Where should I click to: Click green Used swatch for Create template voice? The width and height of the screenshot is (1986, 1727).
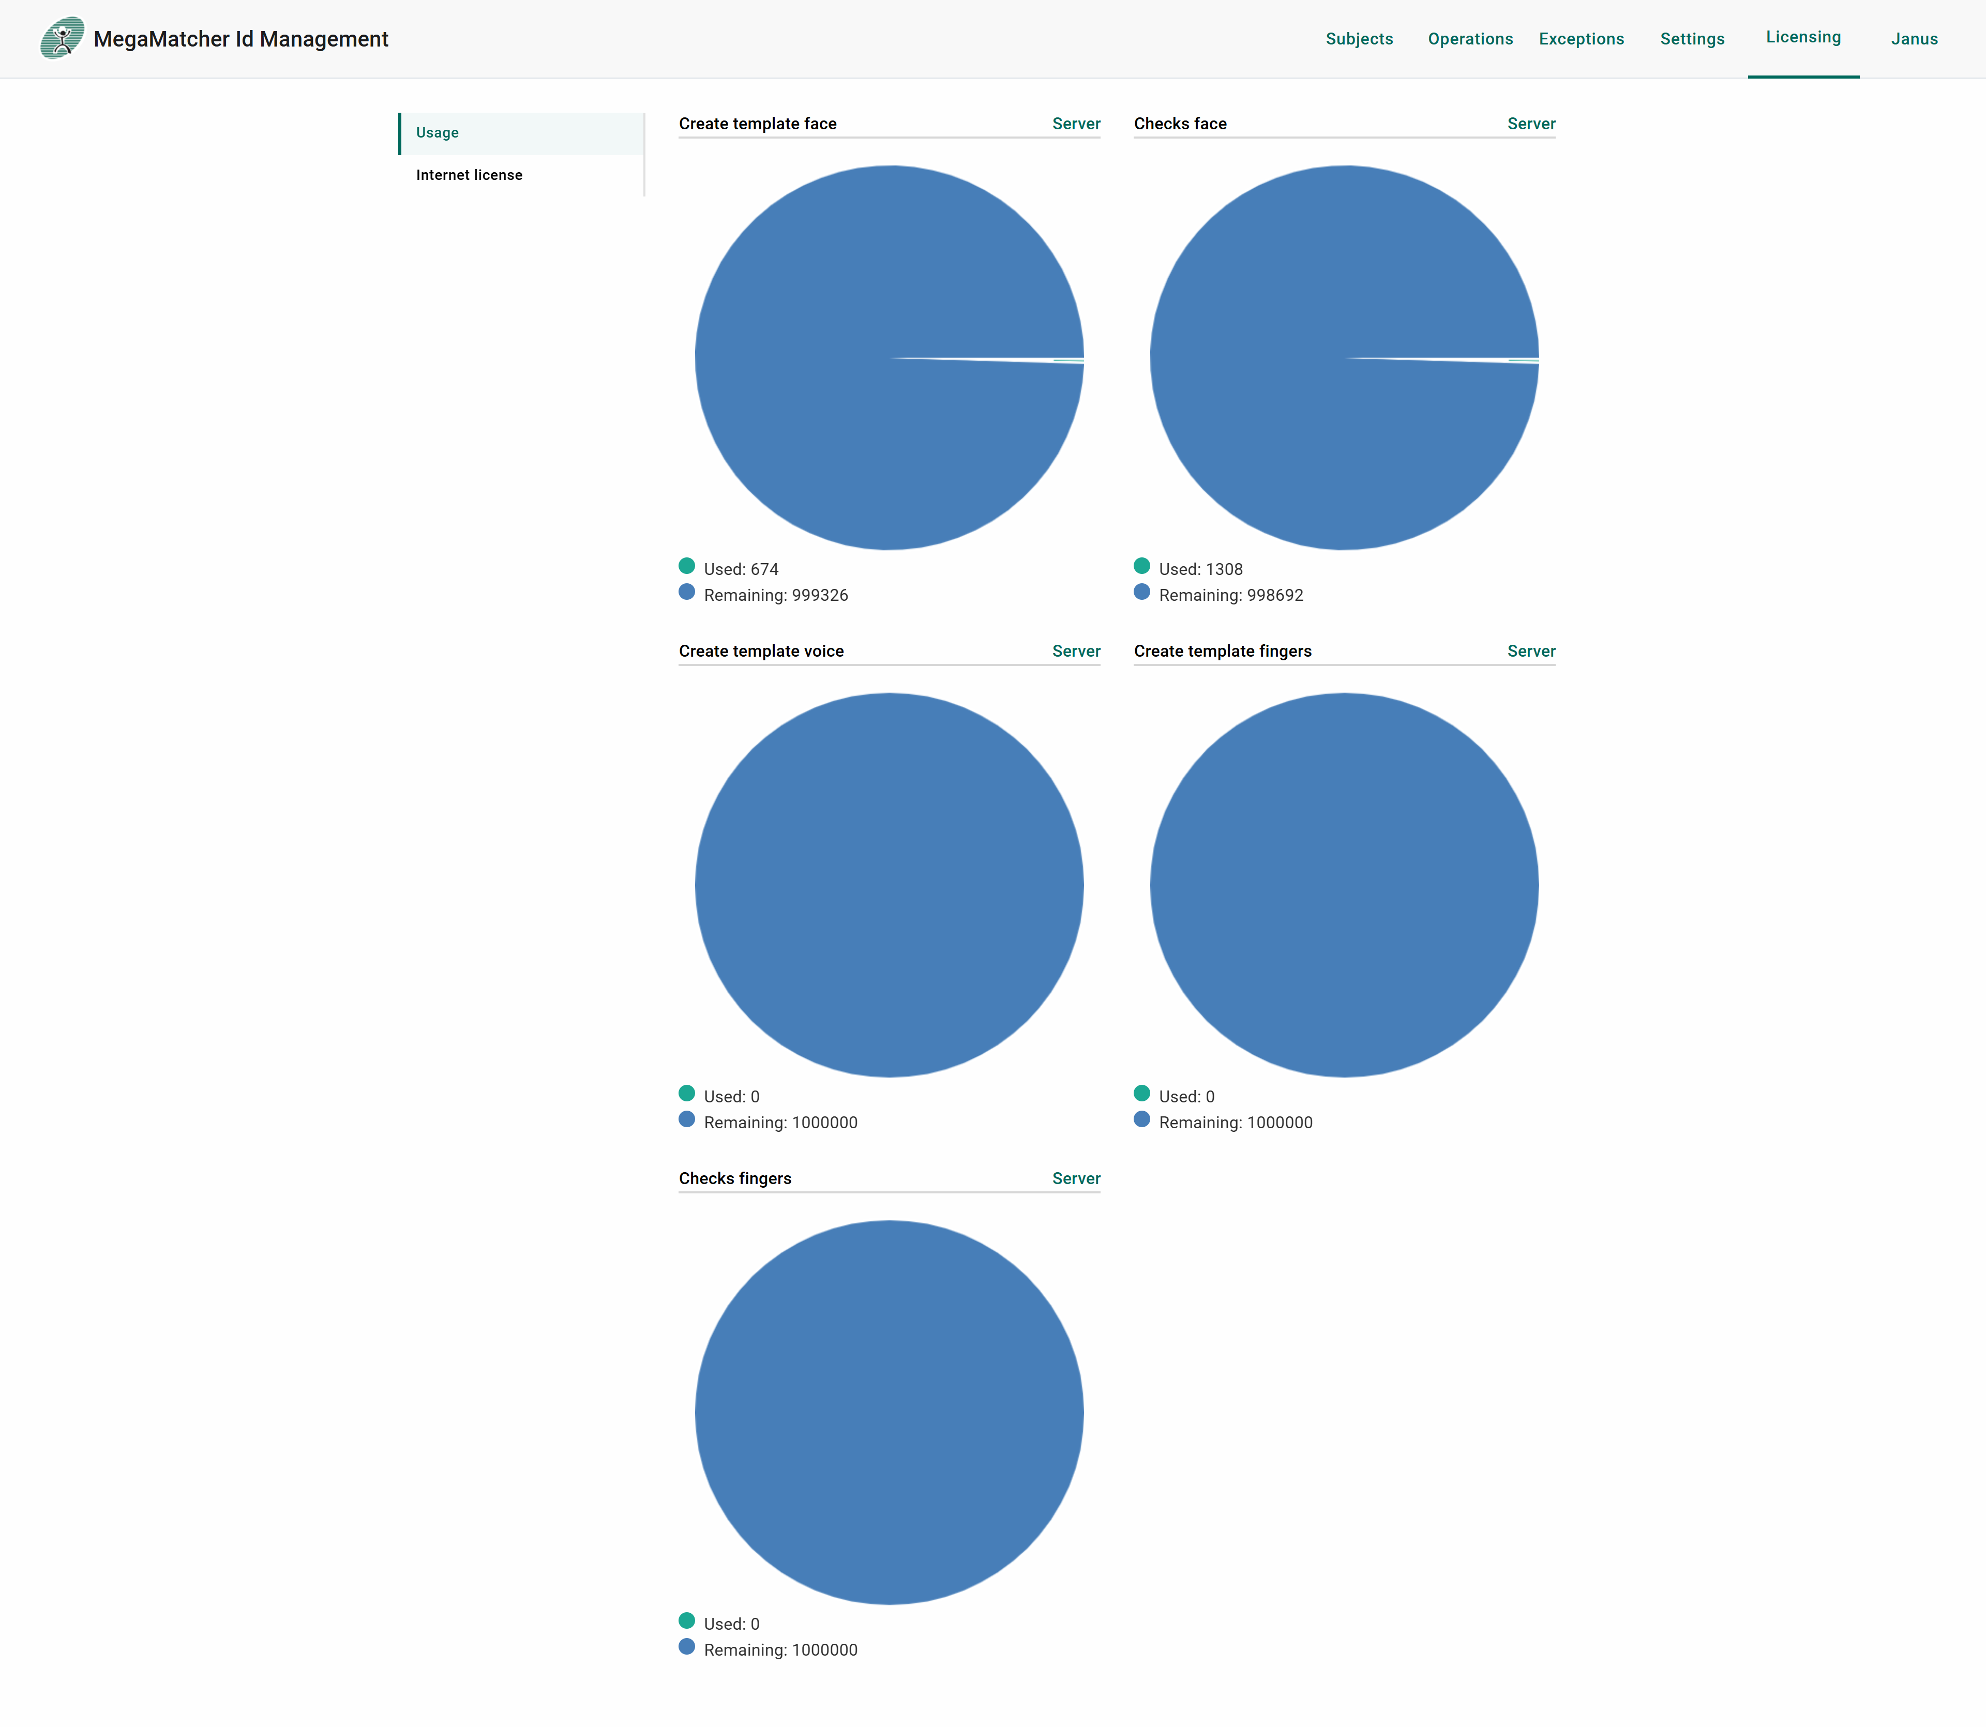click(686, 1093)
